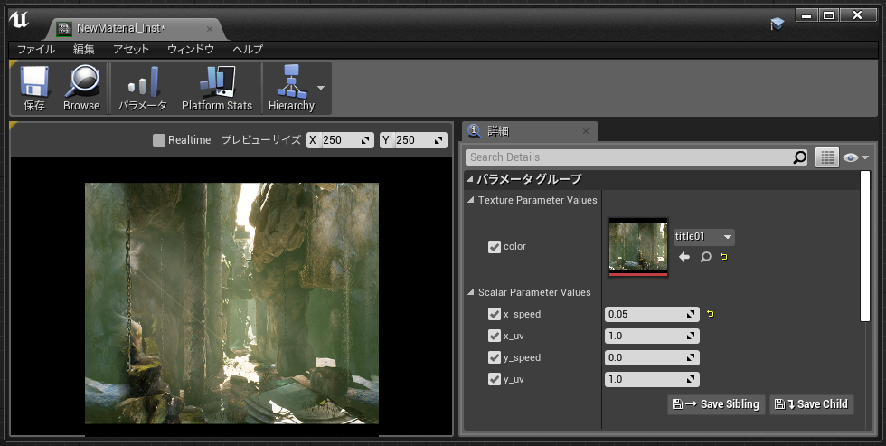Select the 詳細 tab

tap(530, 131)
